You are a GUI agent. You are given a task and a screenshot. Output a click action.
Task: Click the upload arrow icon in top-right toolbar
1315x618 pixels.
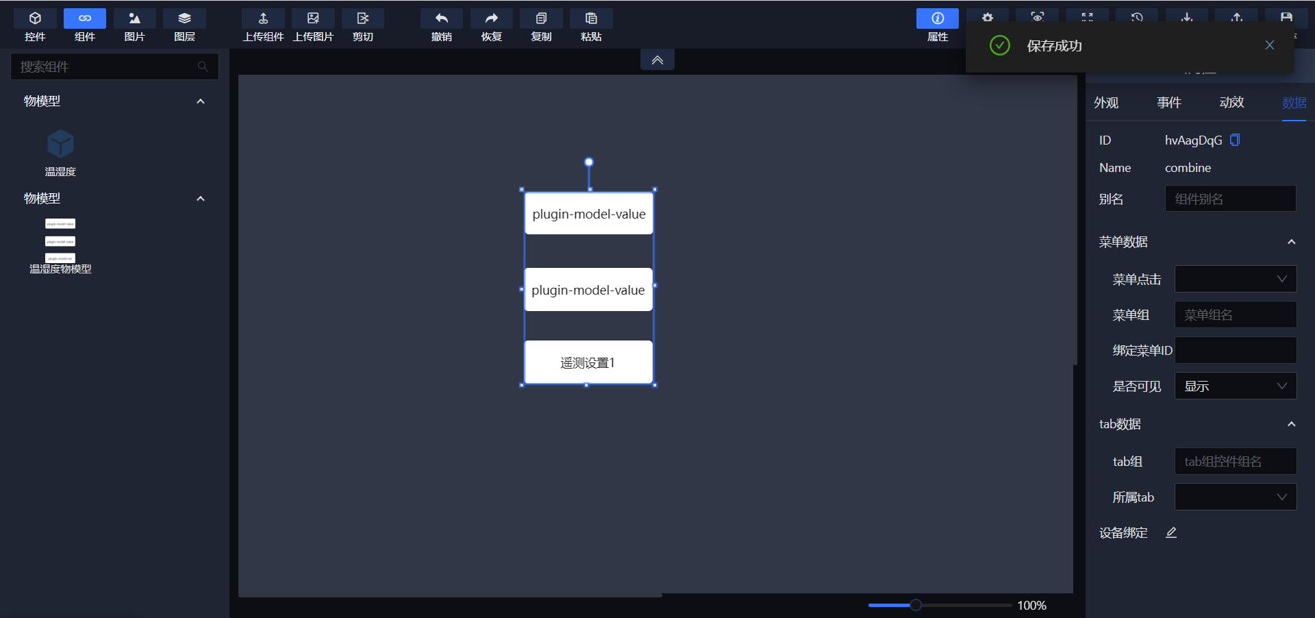(x=1237, y=16)
